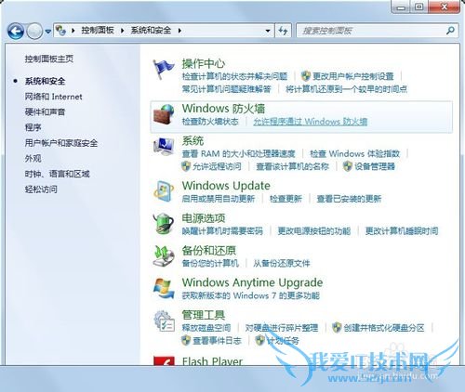Refresh the address bar view
The image size is (465, 392).
[x=283, y=31]
